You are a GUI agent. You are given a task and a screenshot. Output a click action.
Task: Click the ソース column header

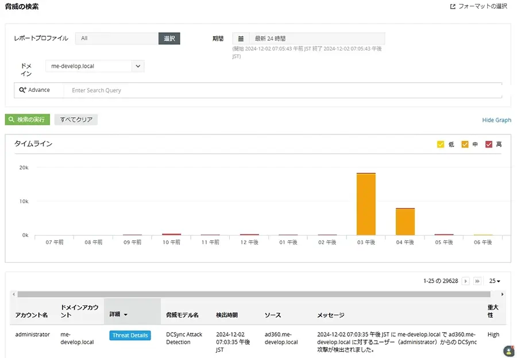[273, 315]
